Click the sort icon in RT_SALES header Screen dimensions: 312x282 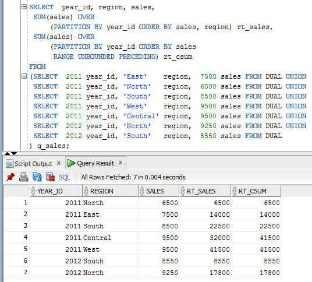[x=183, y=191]
